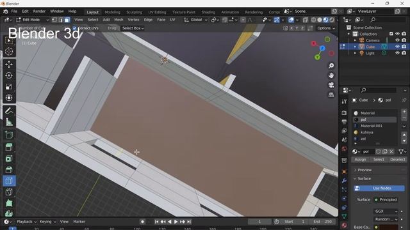Toggle Correct UVs checkbox
410x230 pixels.
(x=74, y=28)
